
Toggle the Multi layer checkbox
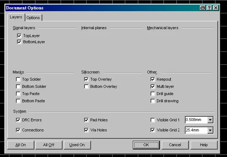point(153,86)
